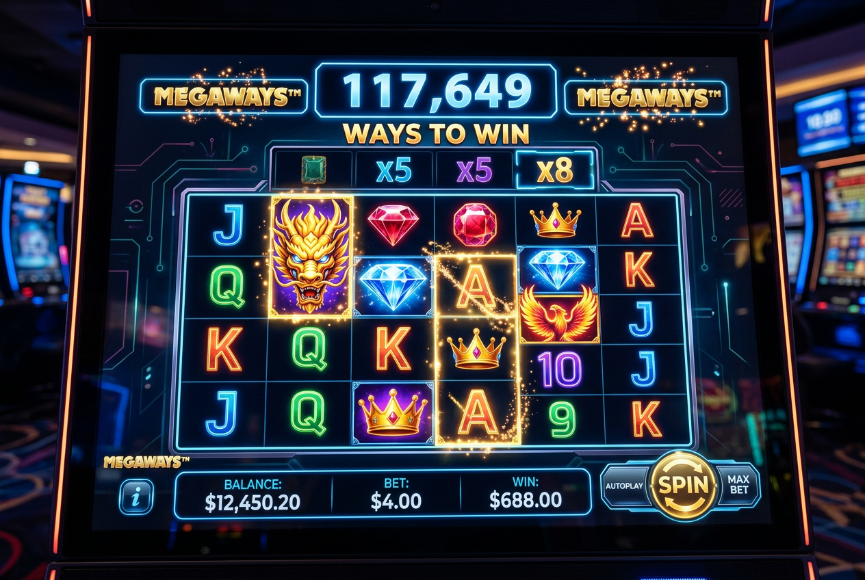
Task: Tap the round red ruby gem
Action: [x=475, y=225]
